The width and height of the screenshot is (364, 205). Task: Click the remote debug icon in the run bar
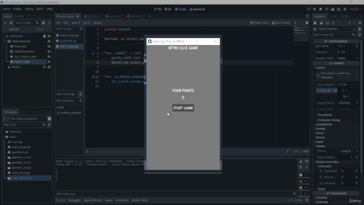(326, 9)
